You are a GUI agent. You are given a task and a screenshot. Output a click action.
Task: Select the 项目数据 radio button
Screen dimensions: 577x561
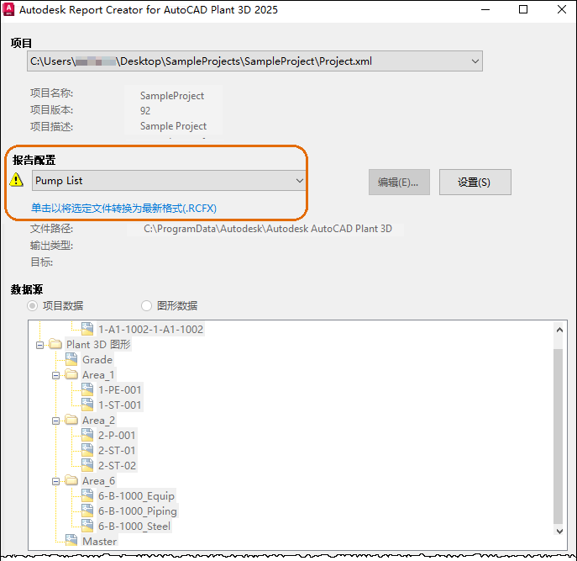tap(33, 305)
